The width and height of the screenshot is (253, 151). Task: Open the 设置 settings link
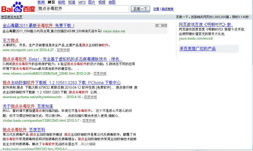pyautogui.click(x=156, y=9)
